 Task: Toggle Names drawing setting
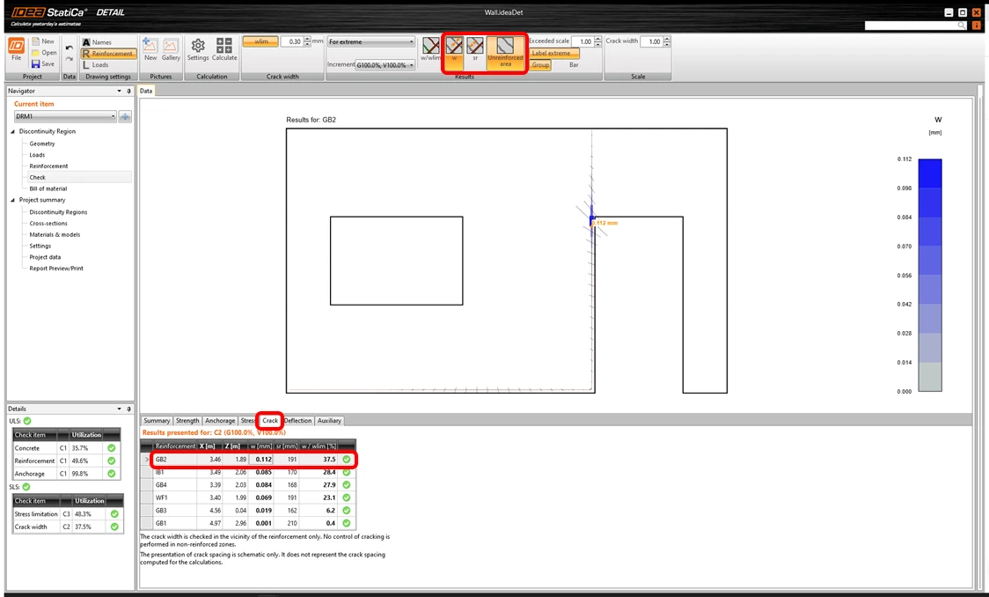[97, 42]
